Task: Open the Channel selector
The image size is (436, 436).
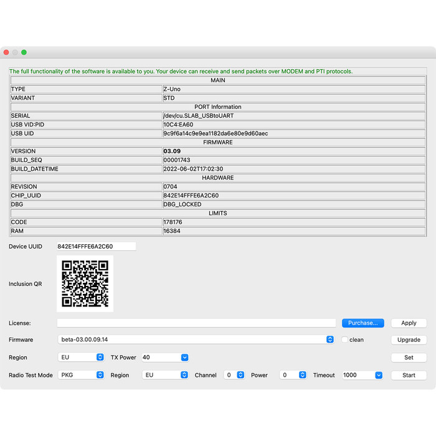Action: pyautogui.click(x=234, y=376)
